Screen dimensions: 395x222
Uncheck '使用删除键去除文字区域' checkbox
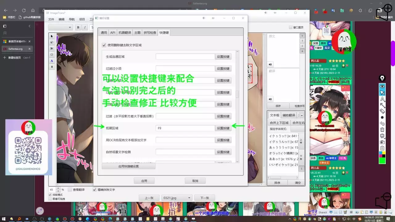click(x=104, y=45)
